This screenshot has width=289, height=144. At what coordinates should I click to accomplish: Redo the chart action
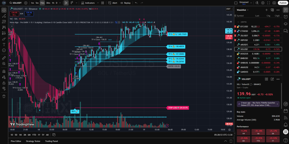142,3
